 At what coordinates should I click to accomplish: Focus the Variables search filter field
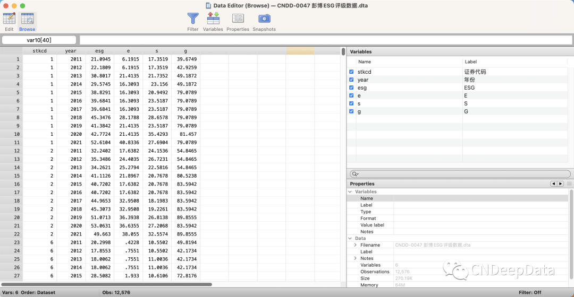pyautogui.click(x=460, y=174)
